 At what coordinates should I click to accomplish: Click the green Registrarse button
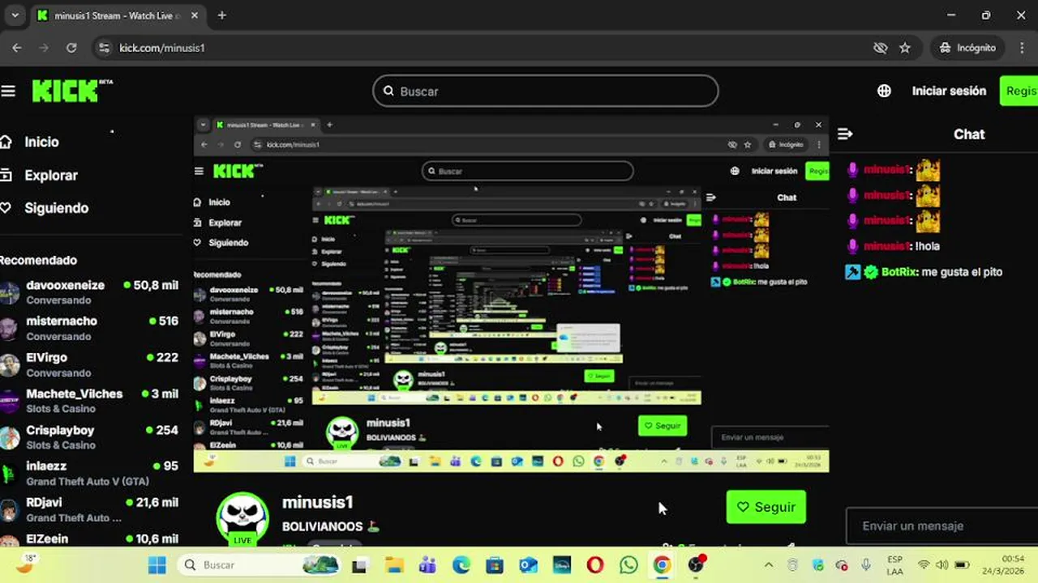(1019, 91)
